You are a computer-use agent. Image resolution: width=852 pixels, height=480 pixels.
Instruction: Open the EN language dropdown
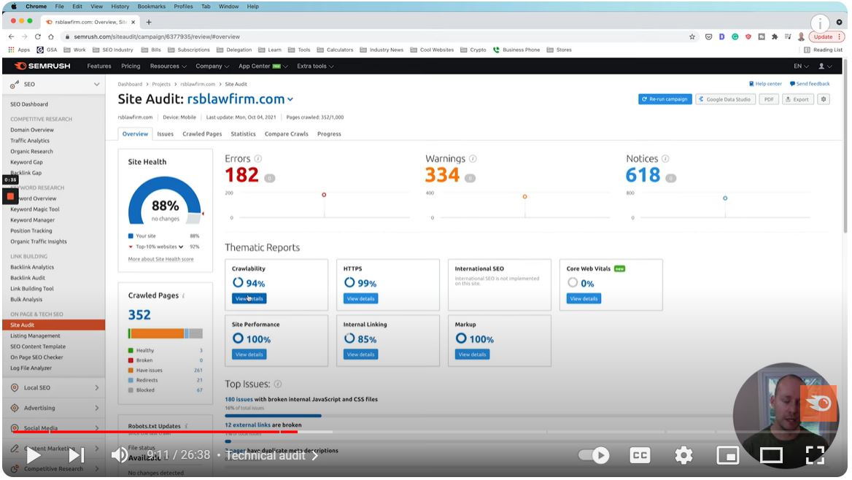click(x=801, y=66)
